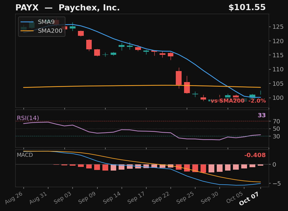Click the 'vs SMA200 -2.0%' annotation
Image resolution: width=288 pixels, height=211 pixels.
coord(238,101)
